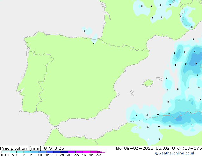
Task: Click Ibiza island on the map
Action: pos(132,92)
